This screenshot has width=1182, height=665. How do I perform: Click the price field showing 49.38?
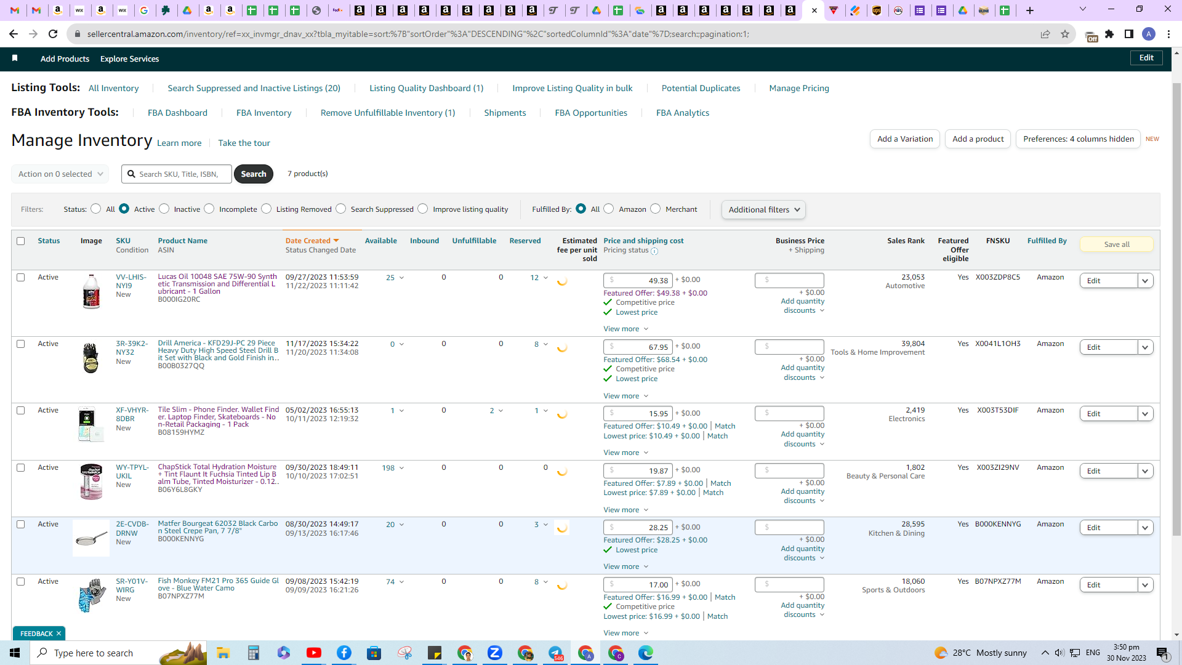click(638, 280)
